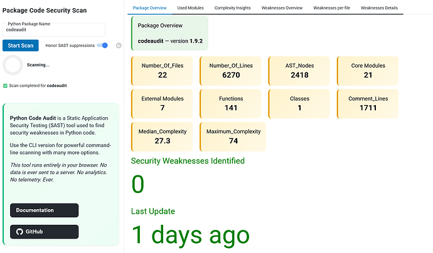Click the help question mark icon
The width and height of the screenshot is (433, 253).
tap(119, 46)
